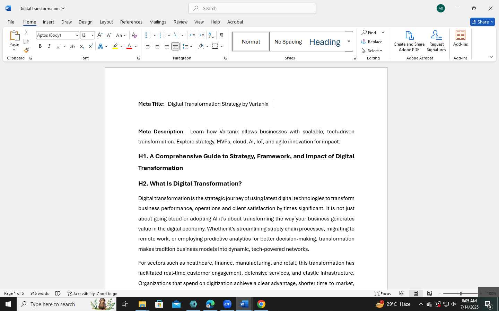Clear all formatting icon

click(x=134, y=35)
